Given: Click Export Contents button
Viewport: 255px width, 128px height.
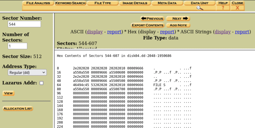Looking at the screenshot, I should [x=148, y=25].
